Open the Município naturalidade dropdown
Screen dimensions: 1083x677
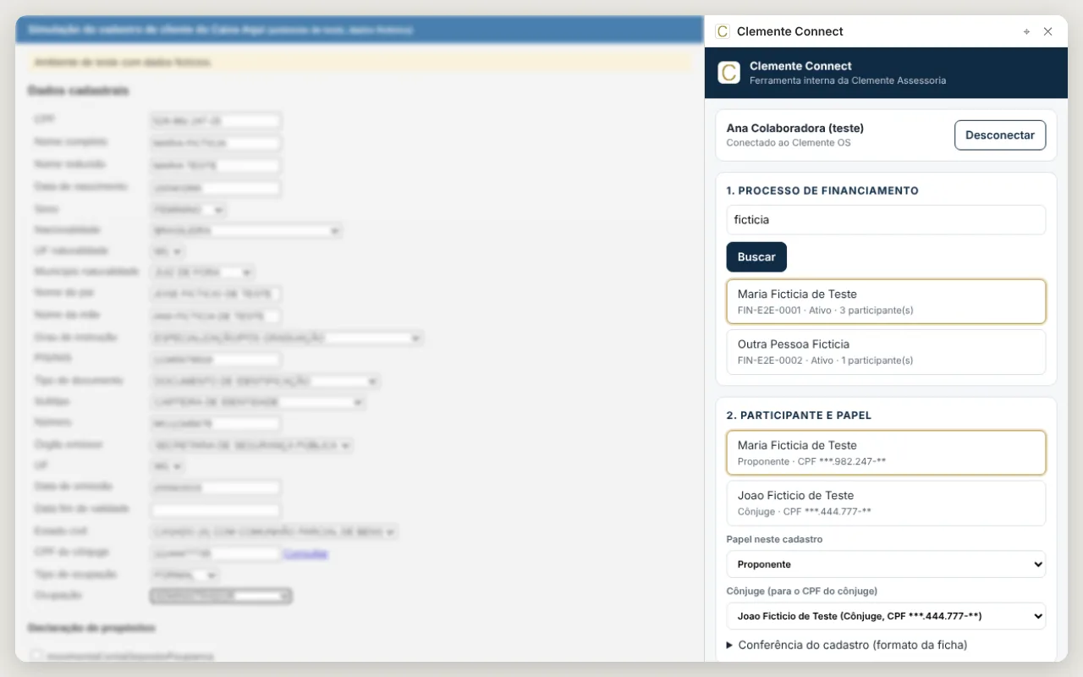tap(202, 272)
